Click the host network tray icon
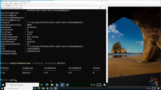This screenshot has height=90, width=161. 148,88
